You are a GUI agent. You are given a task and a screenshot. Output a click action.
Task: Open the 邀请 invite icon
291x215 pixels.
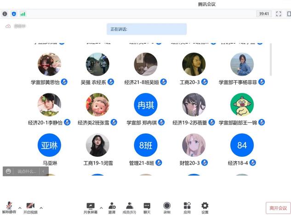(112, 206)
